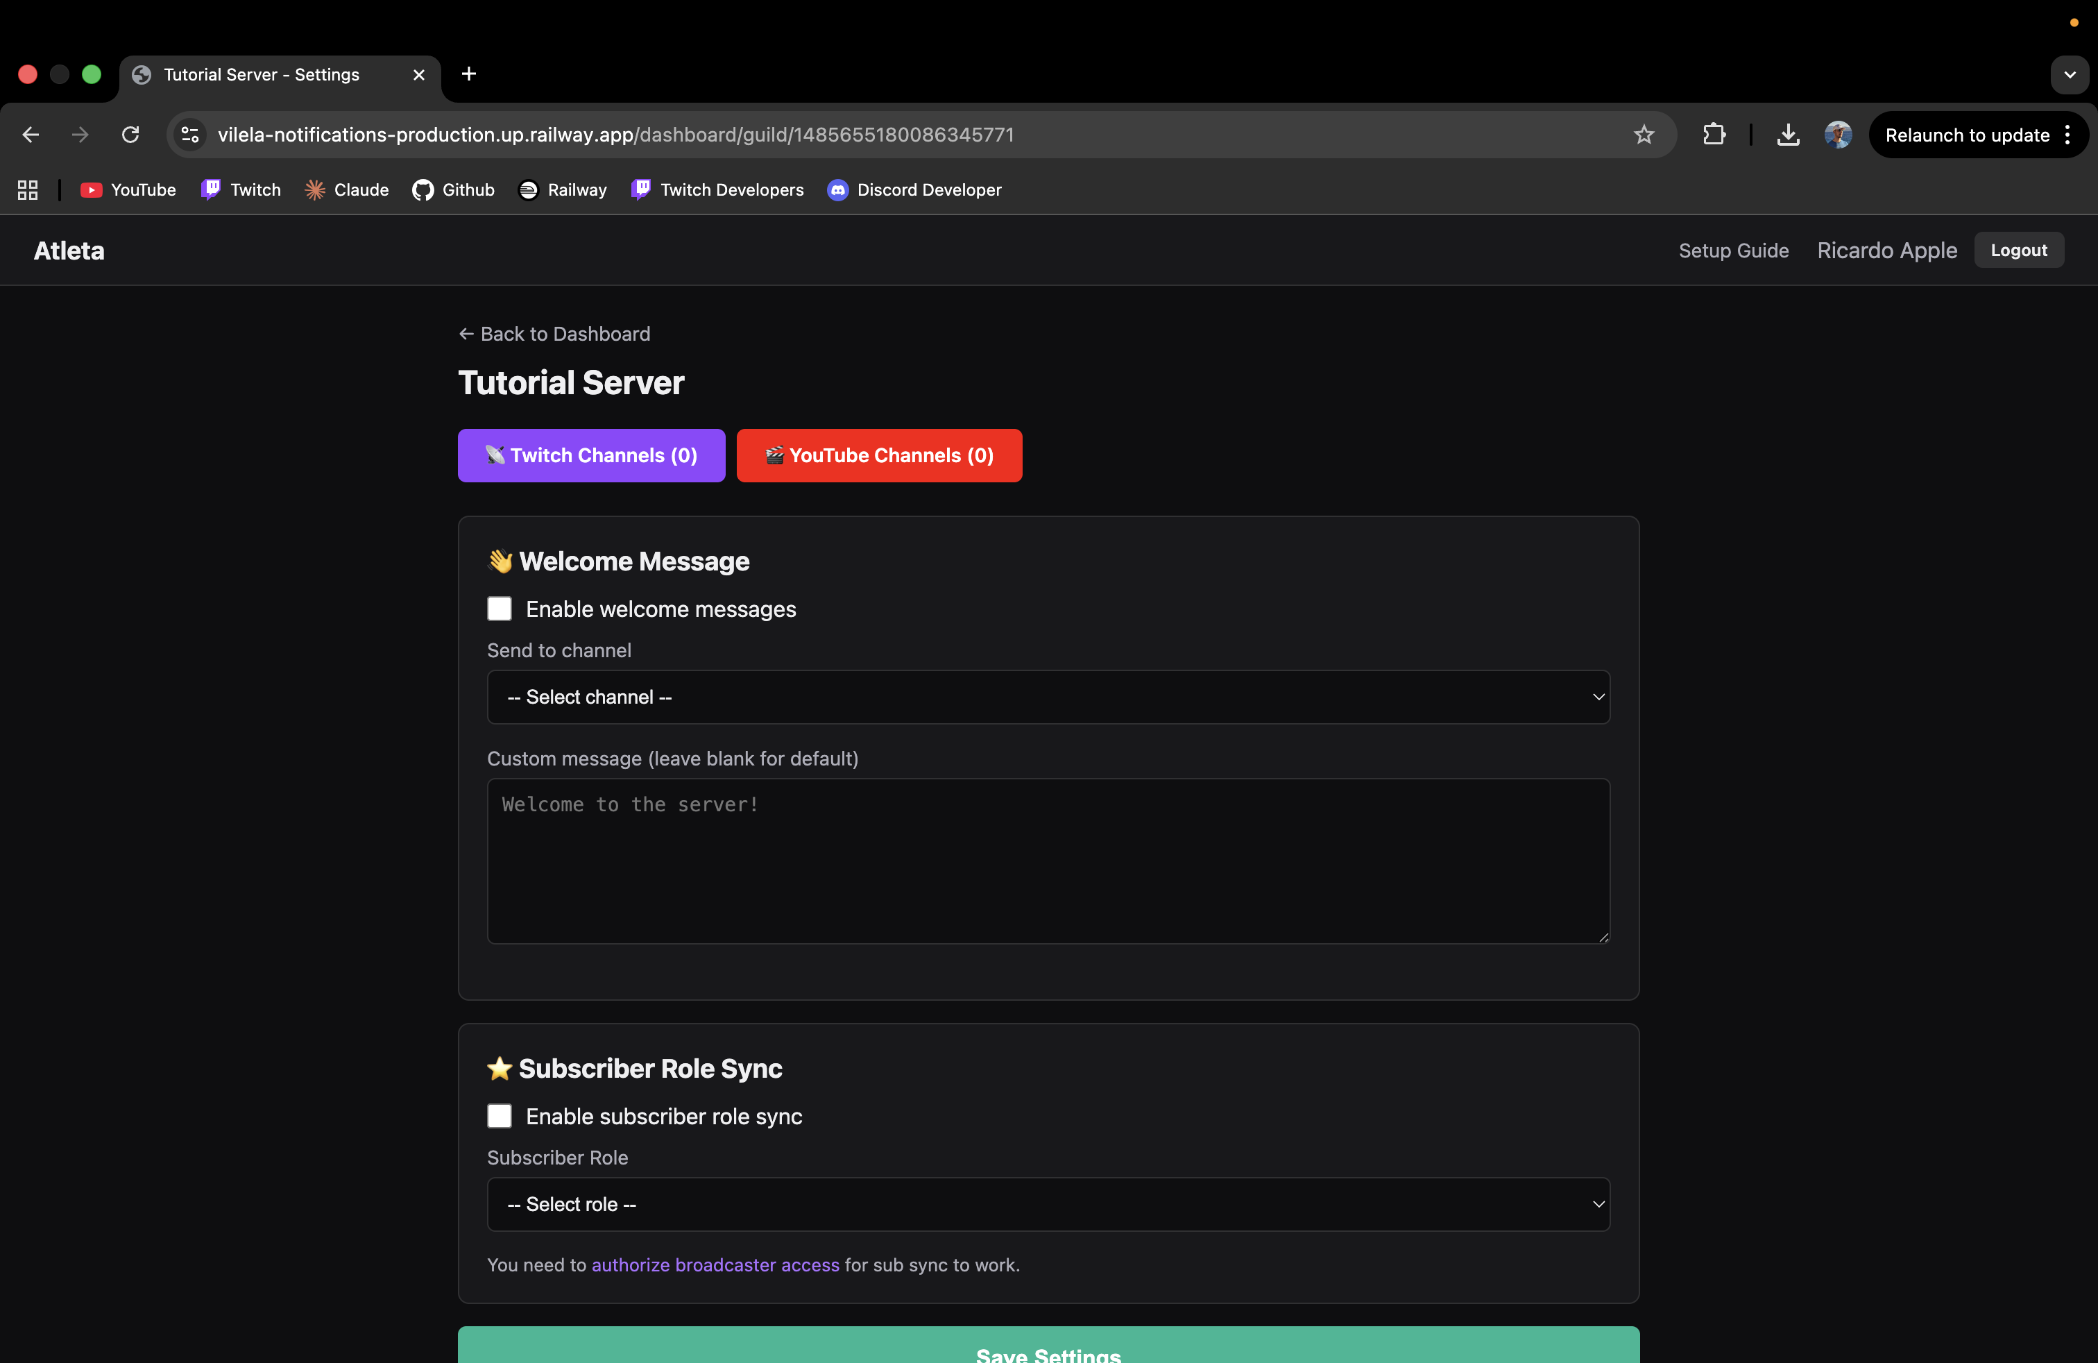2098x1363 pixels.
Task: Open the YouTube bookmark
Action: tap(128, 189)
